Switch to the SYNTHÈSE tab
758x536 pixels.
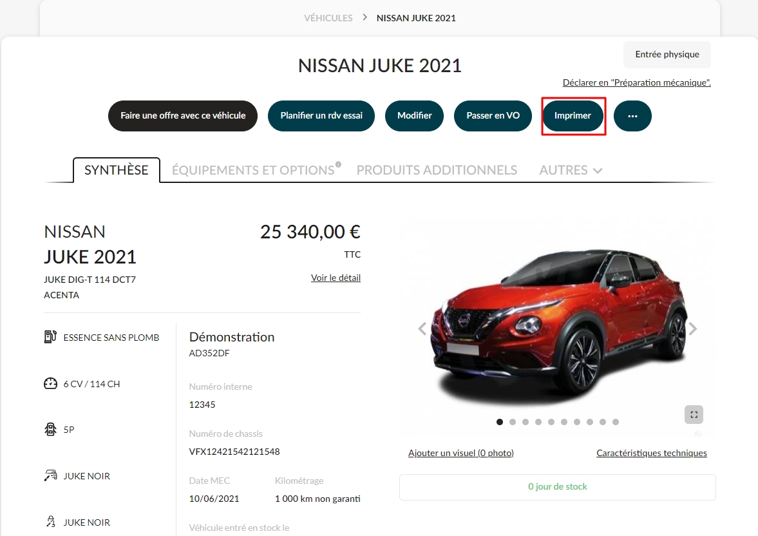pyautogui.click(x=117, y=170)
